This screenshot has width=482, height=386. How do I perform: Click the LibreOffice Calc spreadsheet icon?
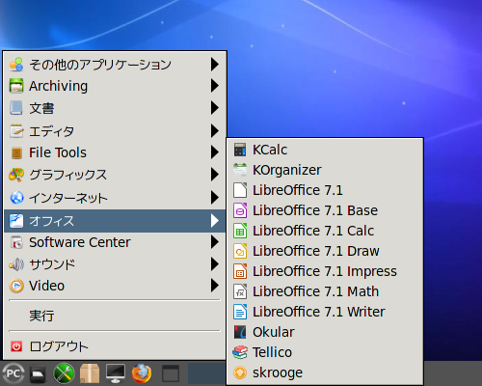click(x=240, y=231)
